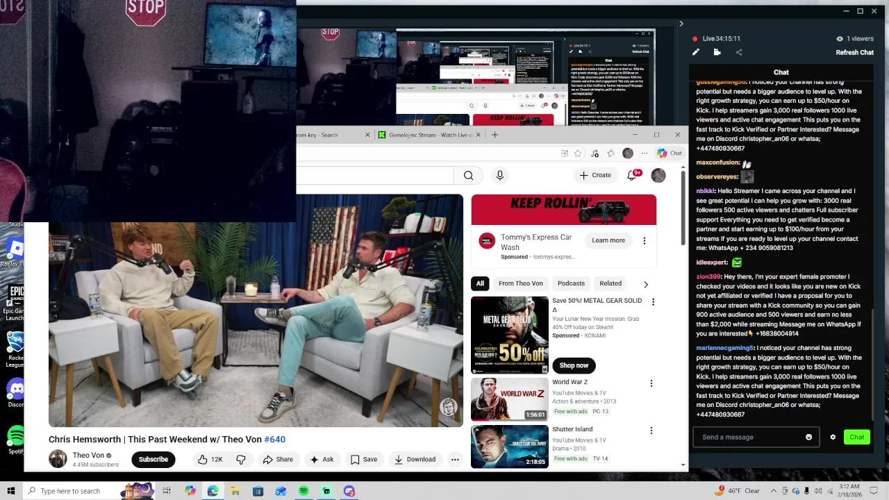This screenshot has width=889, height=500.
Task: Click the Kick chat scrollbar
Action: pyautogui.click(x=872, y=365)
